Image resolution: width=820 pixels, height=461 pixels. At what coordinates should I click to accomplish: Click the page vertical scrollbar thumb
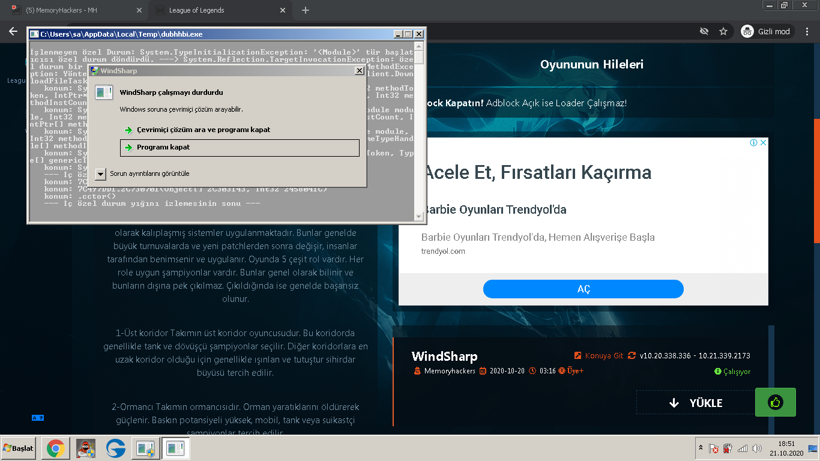pos(816,180)
